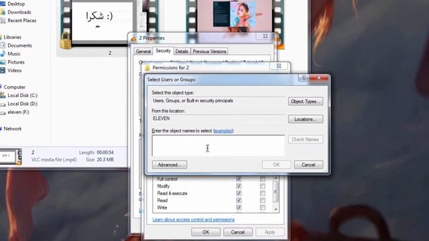Click the Music library icon
Viewport: 429px width, 241px height.
(3, 54)
